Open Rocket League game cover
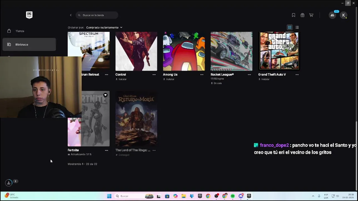358x201 pixels. coord(231,51)
